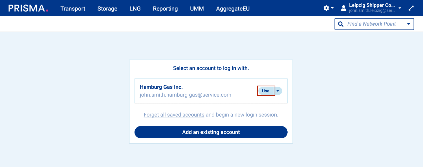Screen dimensions: 423x167
Task: Follow the Forget all saved accounts link
Action: 174,115
